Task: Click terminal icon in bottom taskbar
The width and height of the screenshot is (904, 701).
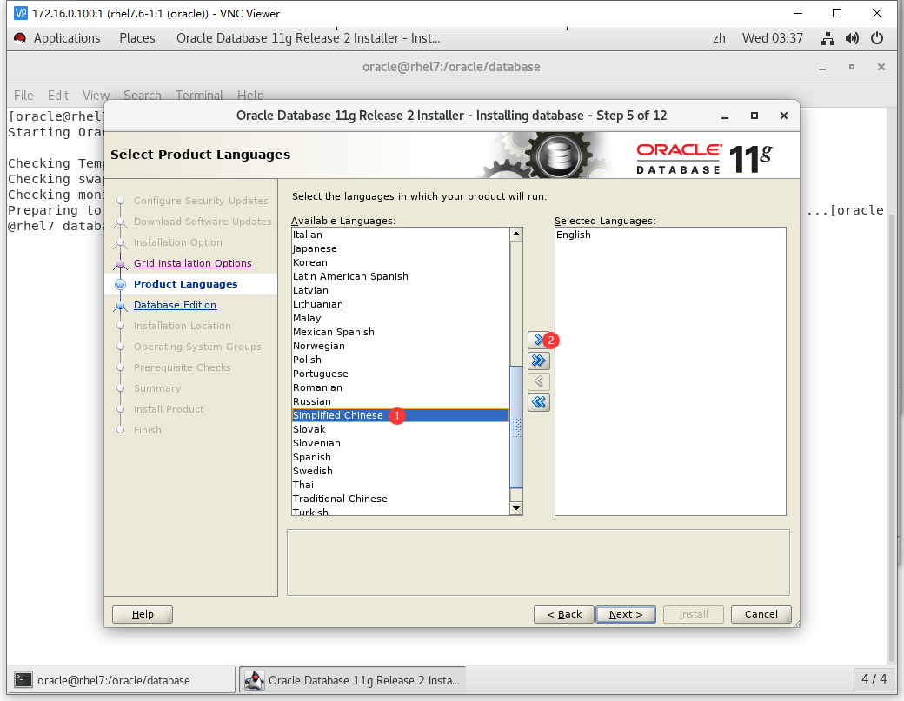Action: pos(23,679)
